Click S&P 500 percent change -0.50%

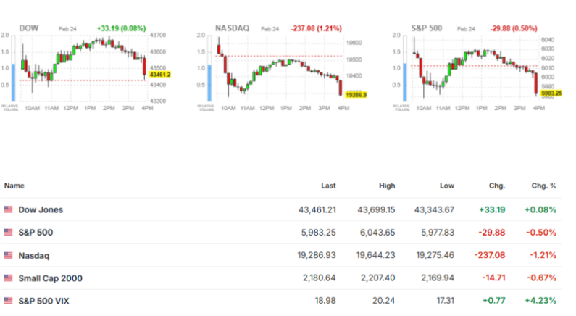coord(541,233)
